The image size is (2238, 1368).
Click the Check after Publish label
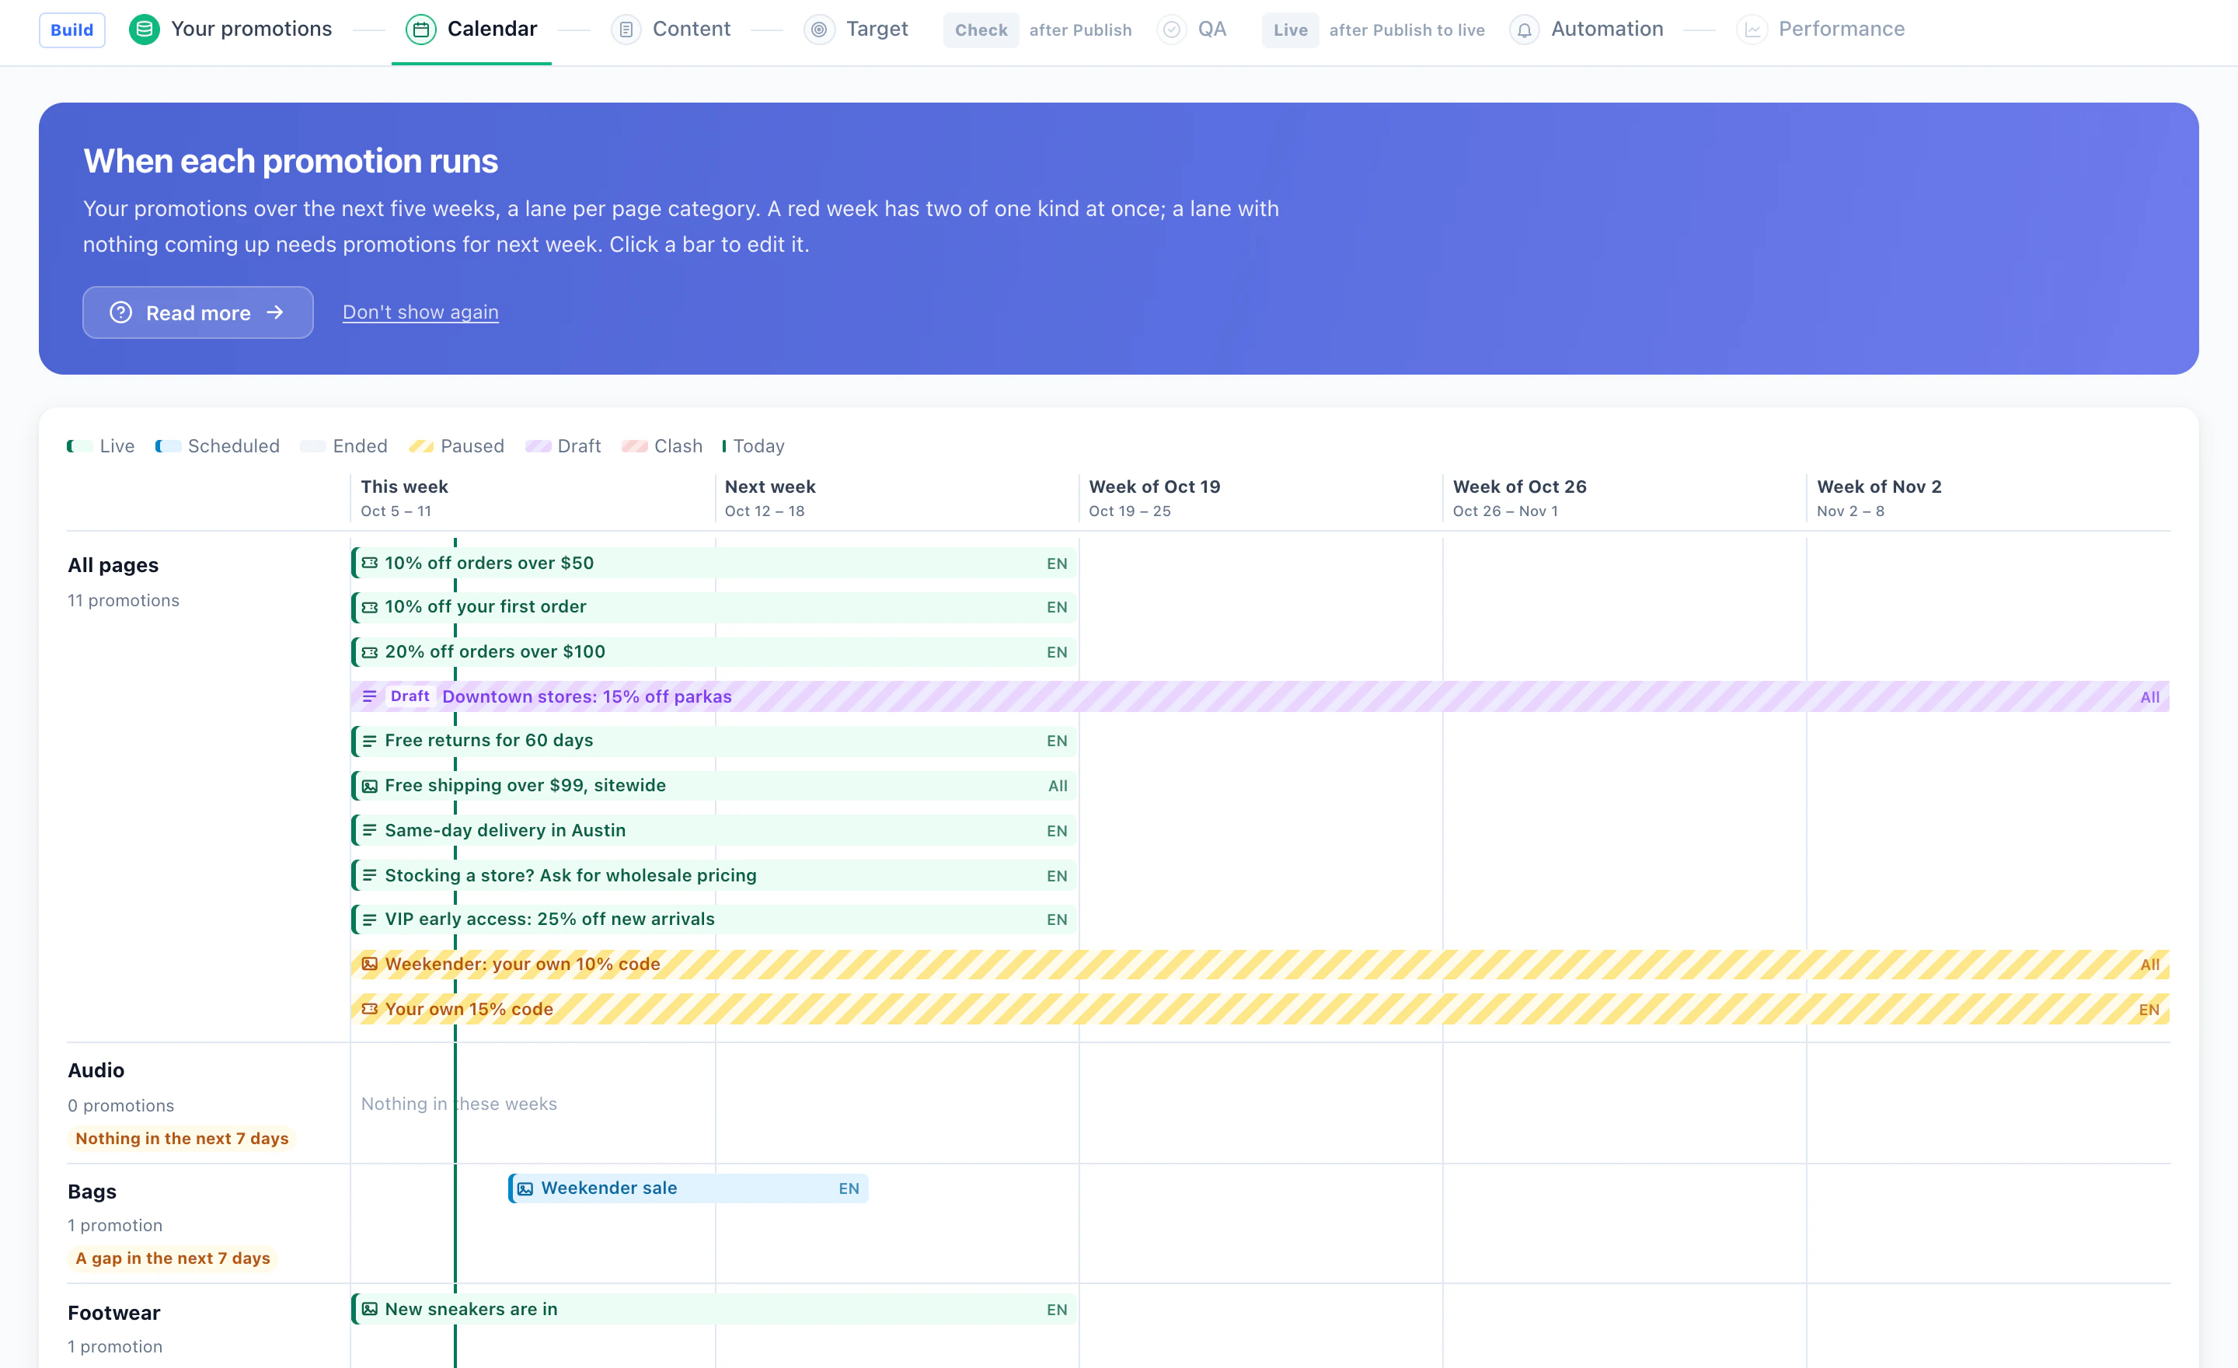tap(1038, 30)
